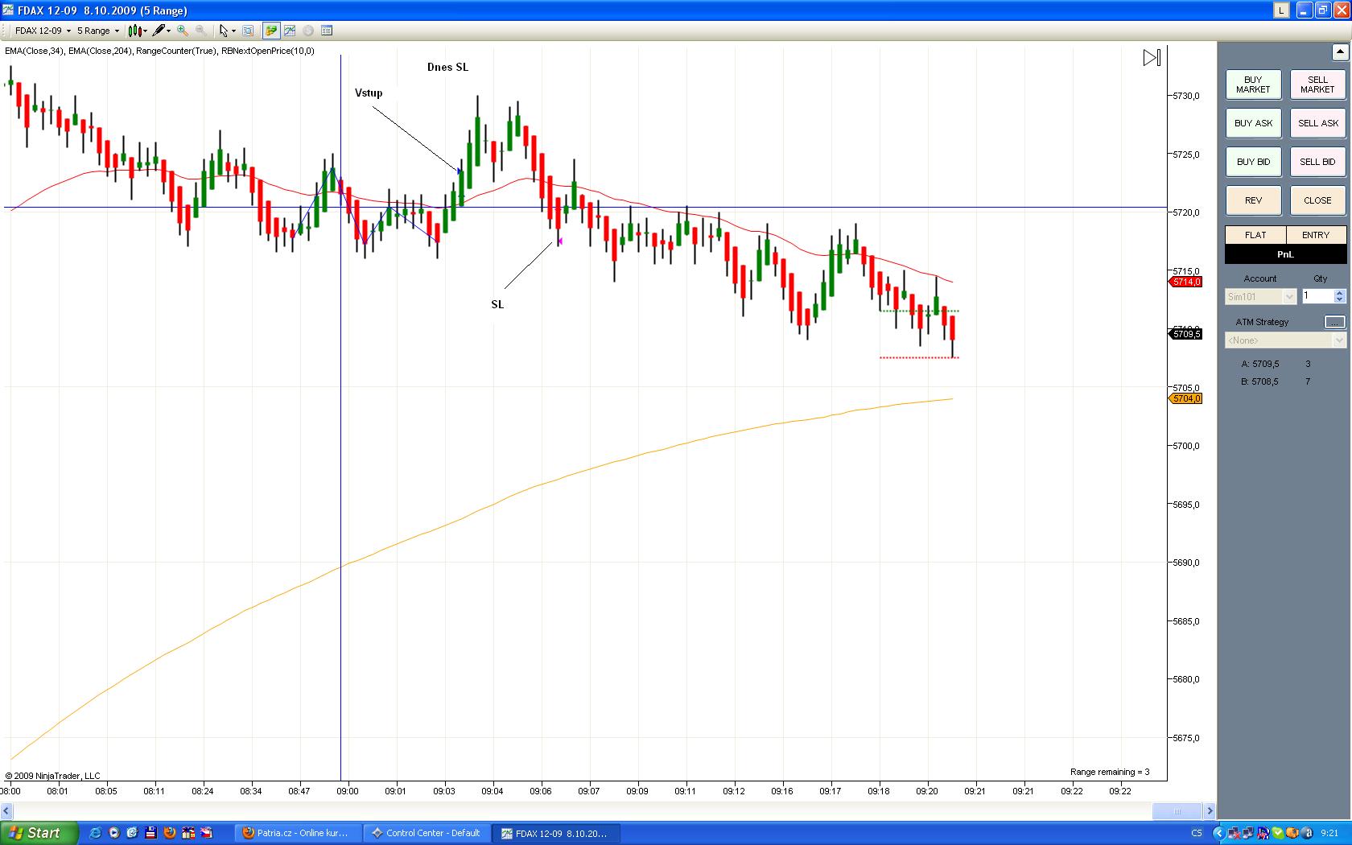Click the greyed zoom out magnifier
The height and width of the screenshot is (845, 1352).
(x=200, y=31)
